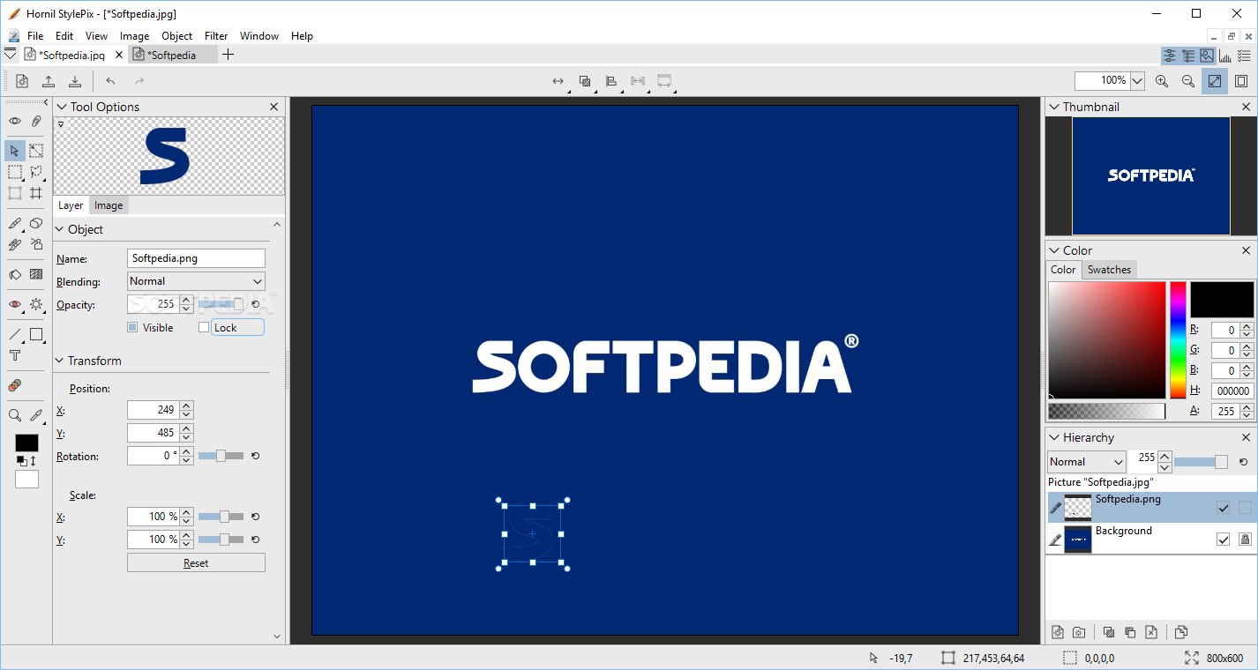Click the histogram panel icon
The height and width of the screenshot is (670, 1258).
click(1225, 56)
